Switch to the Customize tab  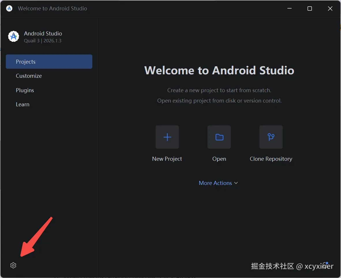tap(49, 76)
